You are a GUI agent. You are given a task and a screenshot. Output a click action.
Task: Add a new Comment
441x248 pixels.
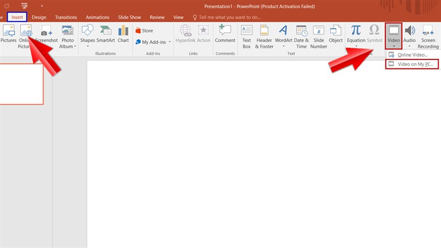[x=225, y=34]
